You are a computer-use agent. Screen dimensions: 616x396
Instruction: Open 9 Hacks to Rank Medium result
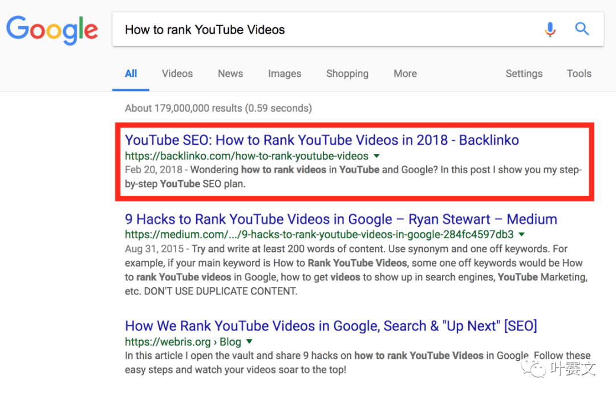pyautogui.click(x=341, y=219)
